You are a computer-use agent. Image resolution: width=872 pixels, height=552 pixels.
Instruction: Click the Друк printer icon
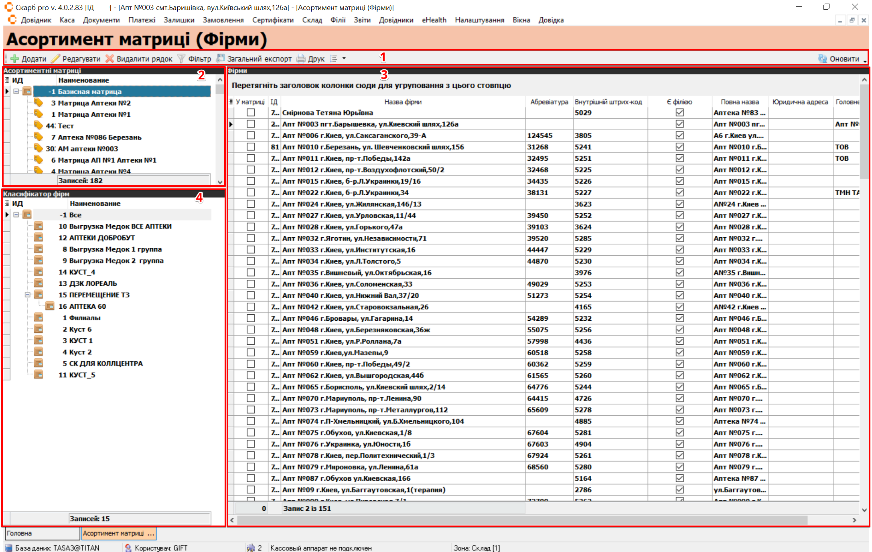coord(301,59)
